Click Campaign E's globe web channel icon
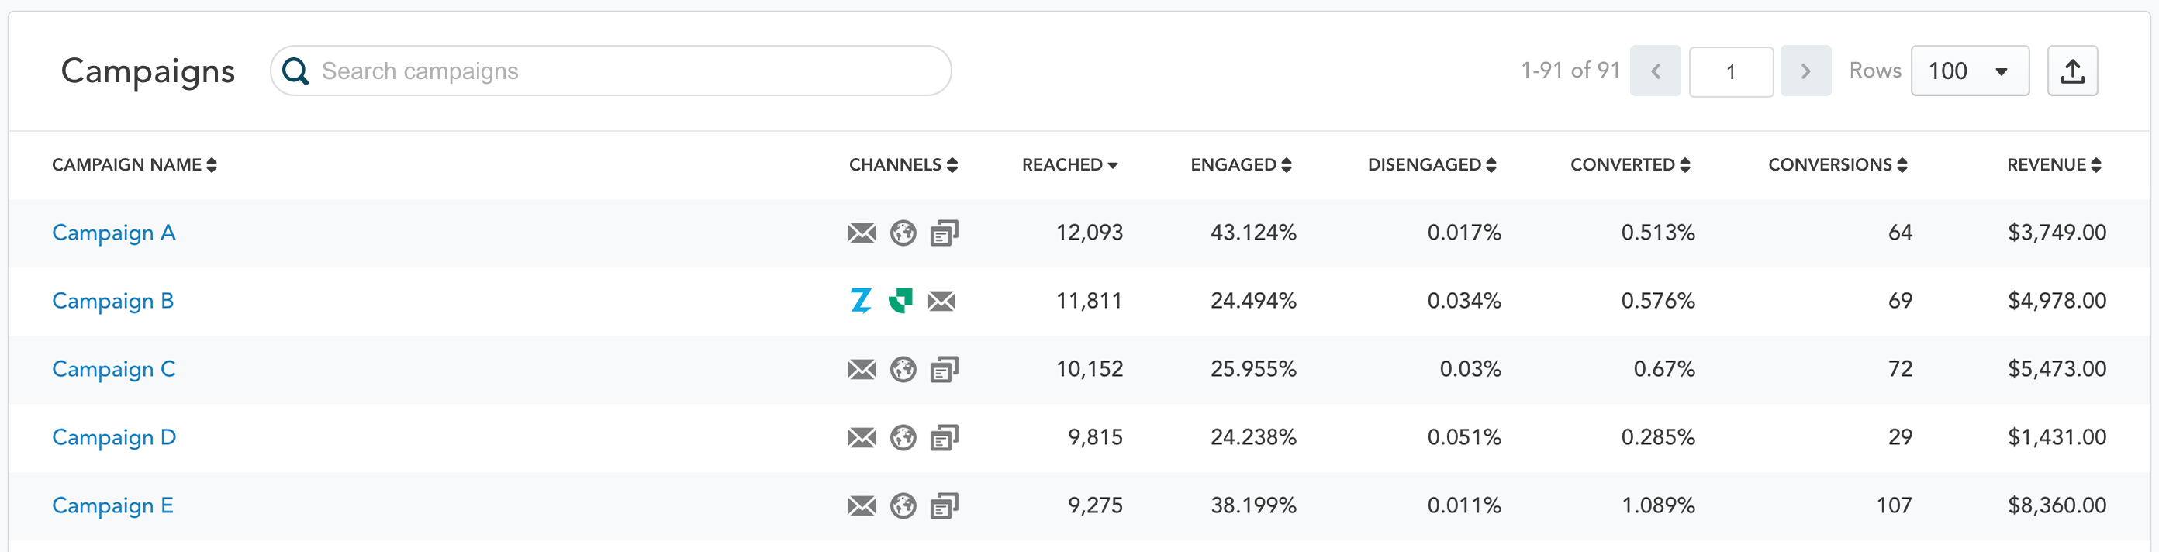 [x=903, y=506]
